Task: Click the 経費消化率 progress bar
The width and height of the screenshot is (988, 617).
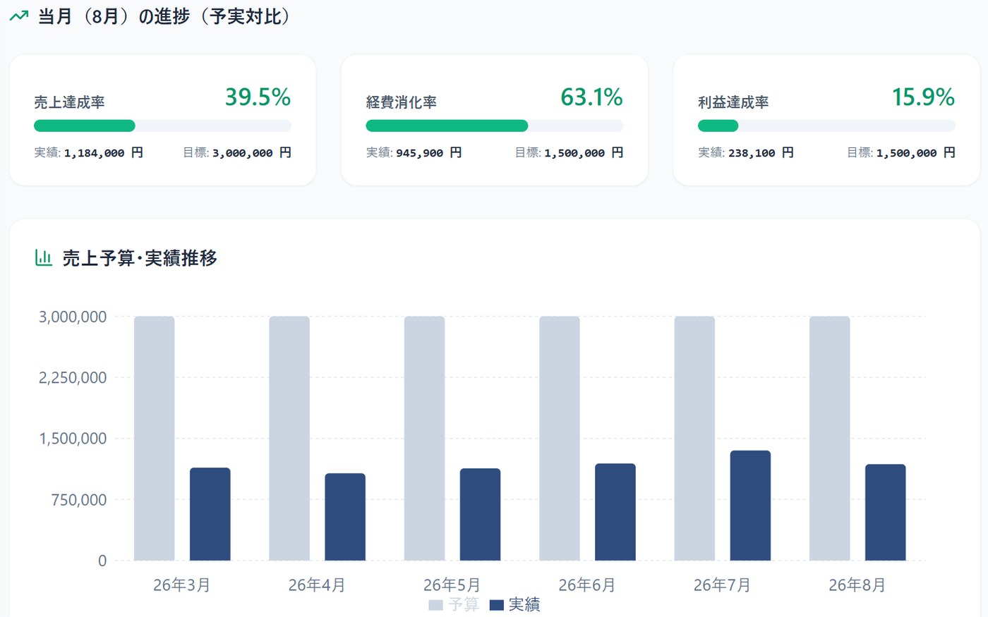Action: coord(494,126)
